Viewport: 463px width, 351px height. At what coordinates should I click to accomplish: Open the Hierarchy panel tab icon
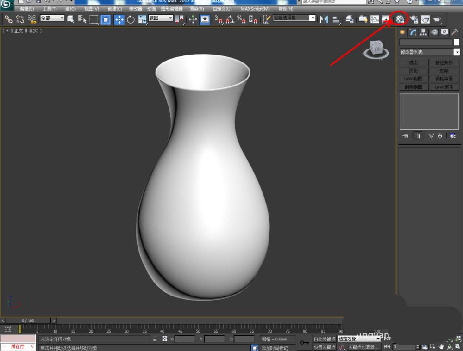coord(423,32)
